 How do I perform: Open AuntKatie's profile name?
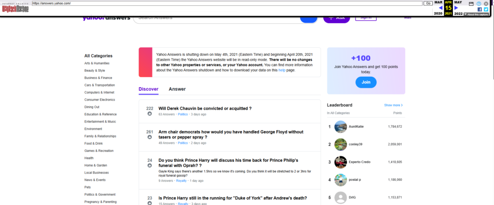[356, 126]
